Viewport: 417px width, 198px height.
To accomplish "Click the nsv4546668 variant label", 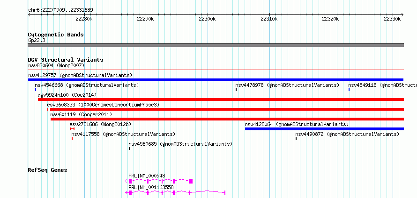I will (87, 85).
